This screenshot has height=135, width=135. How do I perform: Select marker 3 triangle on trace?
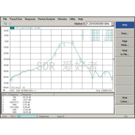click(60, 45)
